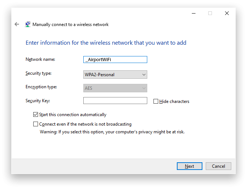Click the wireless network wizard icon
247x189 pixels.
27,25
